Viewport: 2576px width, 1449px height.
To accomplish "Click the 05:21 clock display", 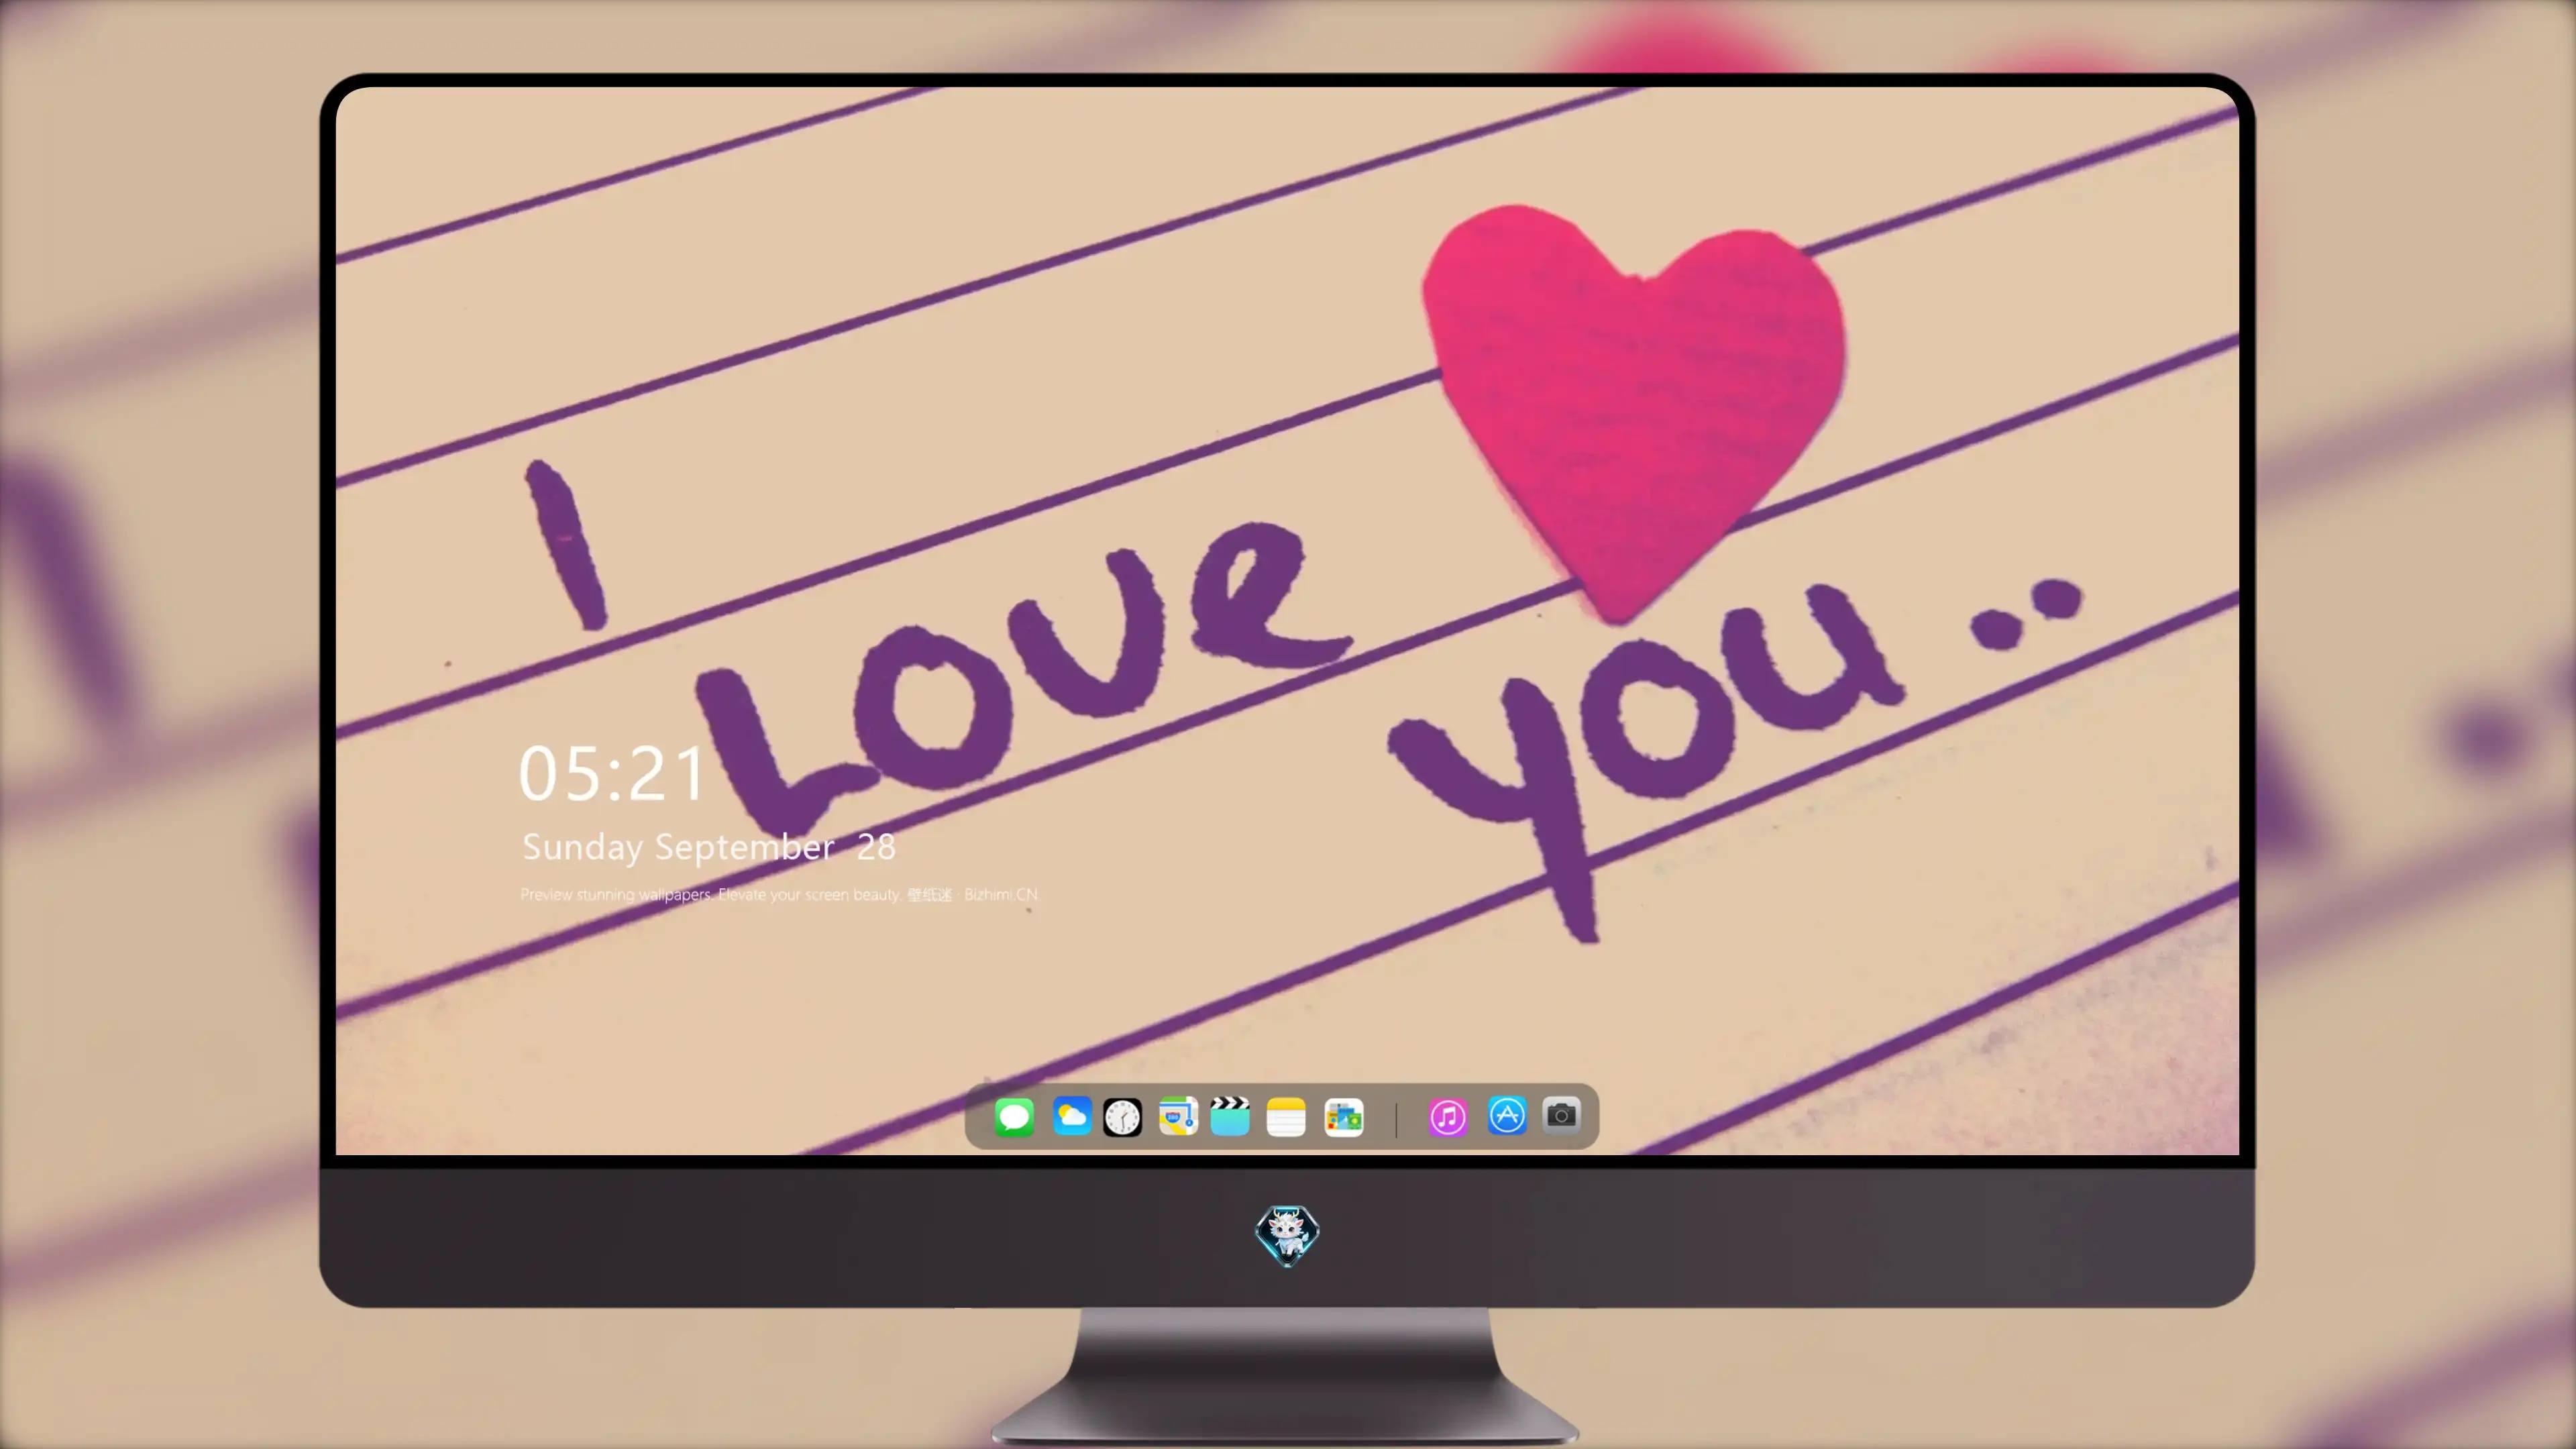I will (612, 774).
